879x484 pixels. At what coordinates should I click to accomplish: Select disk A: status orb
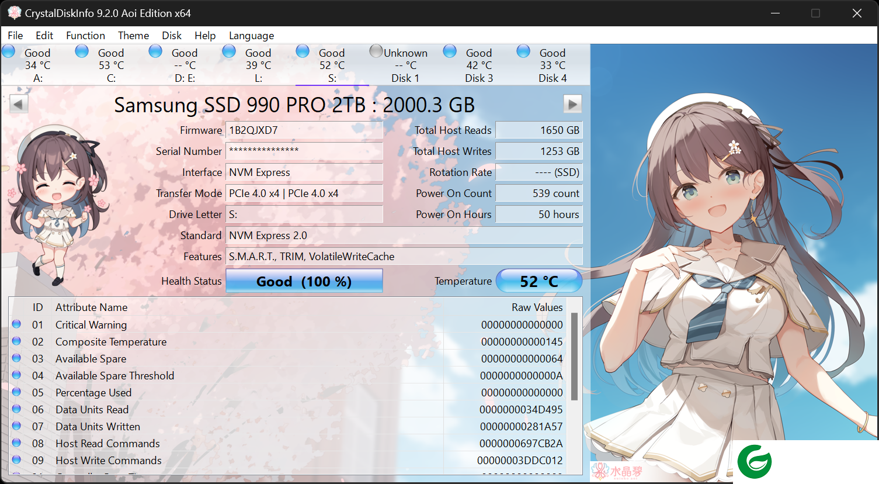[x=9, y=51]
